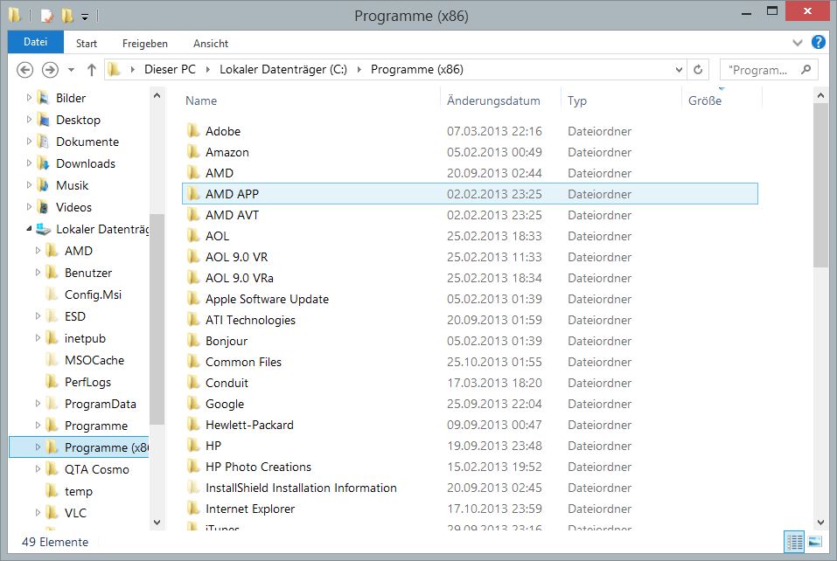Open the Ansicht ribbon tab
This screenshot has width=837, height=561.
pos(210,43)
